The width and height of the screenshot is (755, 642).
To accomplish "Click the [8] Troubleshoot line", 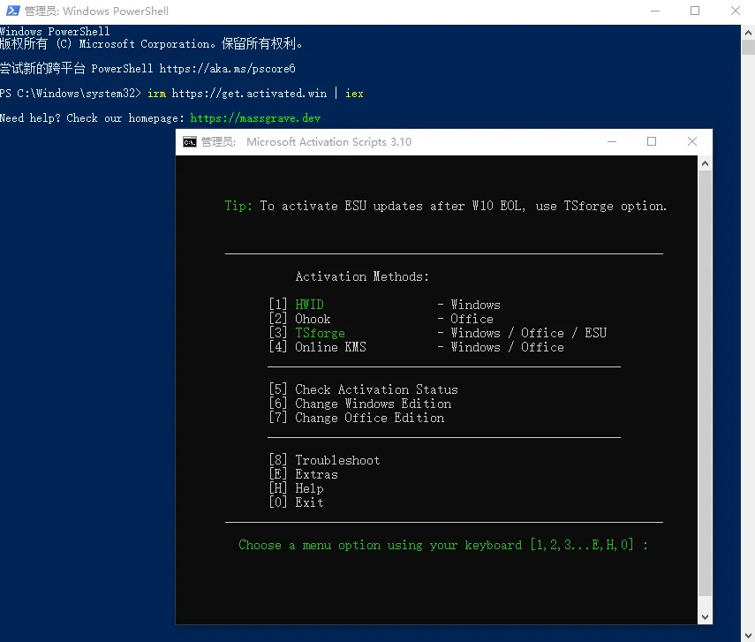I will (x=325, y=460).
